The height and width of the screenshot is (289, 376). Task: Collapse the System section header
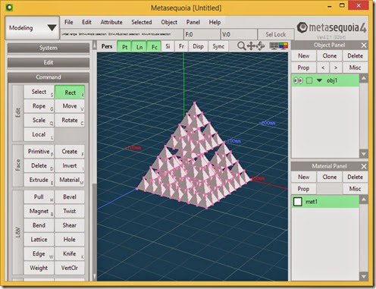click(x=49, y=48)
